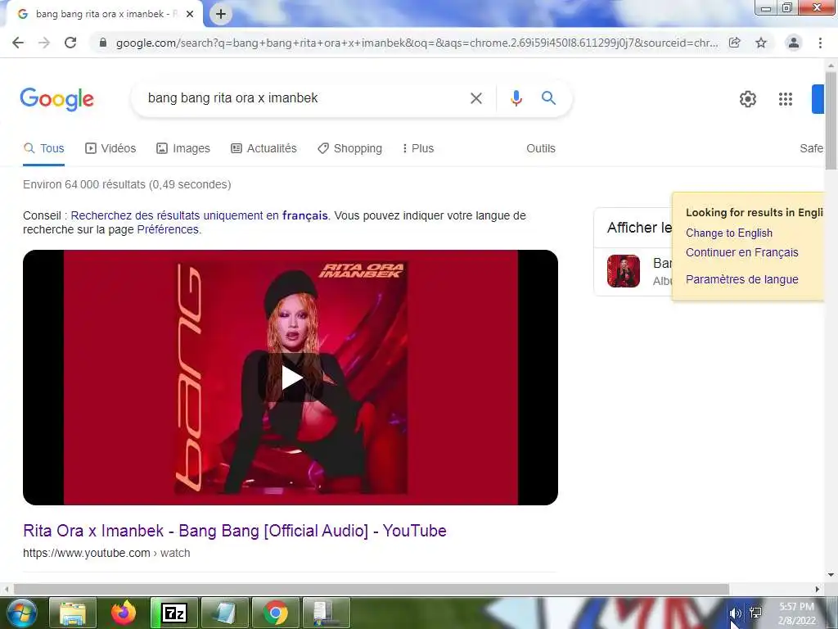Image resolution: width=838 pixels, height=629 pixels.
Task: Open the network tray icon
Action: 755,613
